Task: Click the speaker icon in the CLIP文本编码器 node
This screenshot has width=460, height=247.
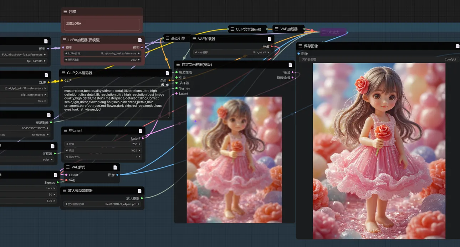Action: point(167,85)
